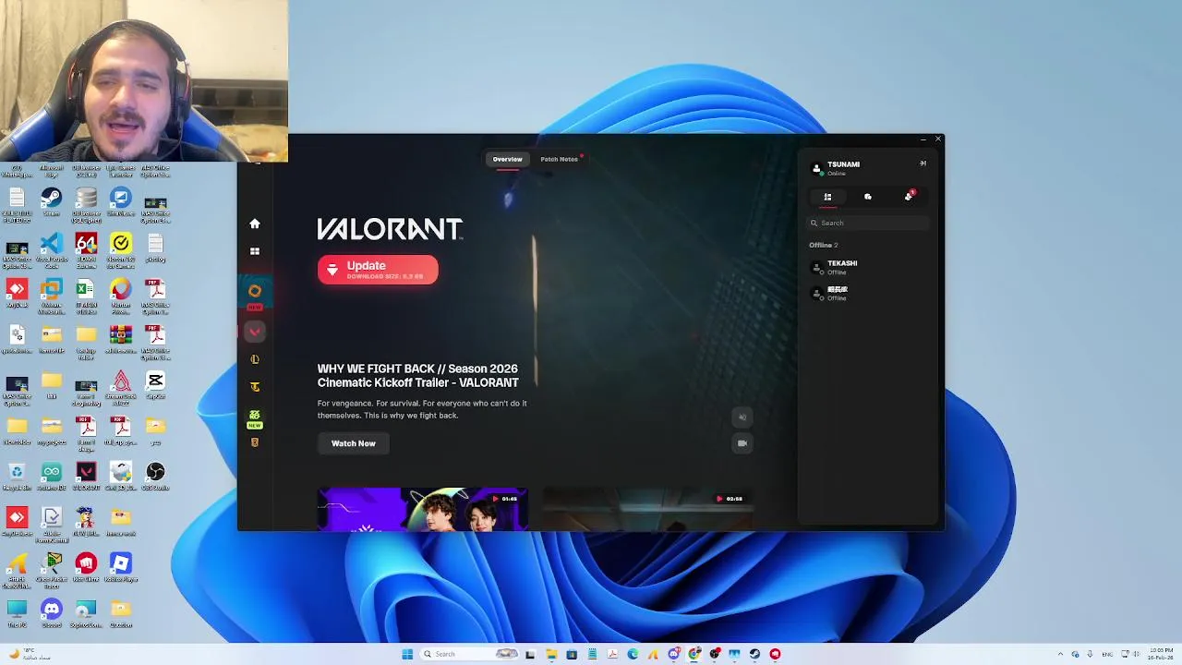Open the friends list tab icon
Screen dimensions: 1182x665
pyautogui.click(x=827, y=197)
